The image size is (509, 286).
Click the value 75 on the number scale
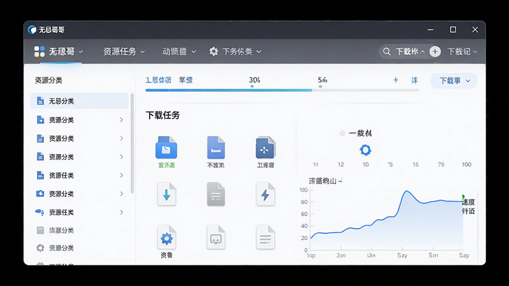point(441,164)
